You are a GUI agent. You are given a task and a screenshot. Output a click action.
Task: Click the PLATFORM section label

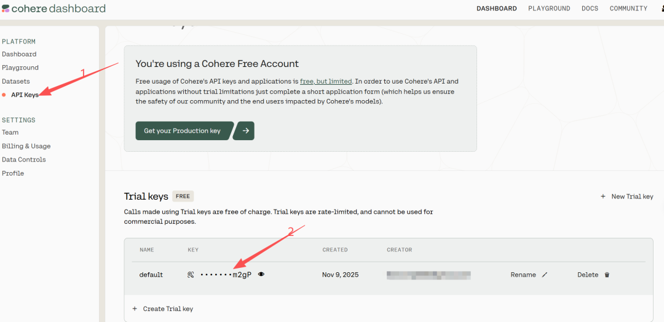[x=18, y=41]
